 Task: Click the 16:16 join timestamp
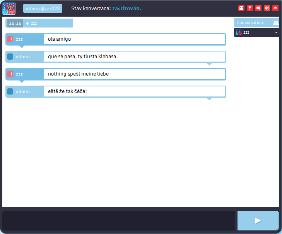[15, 23]
